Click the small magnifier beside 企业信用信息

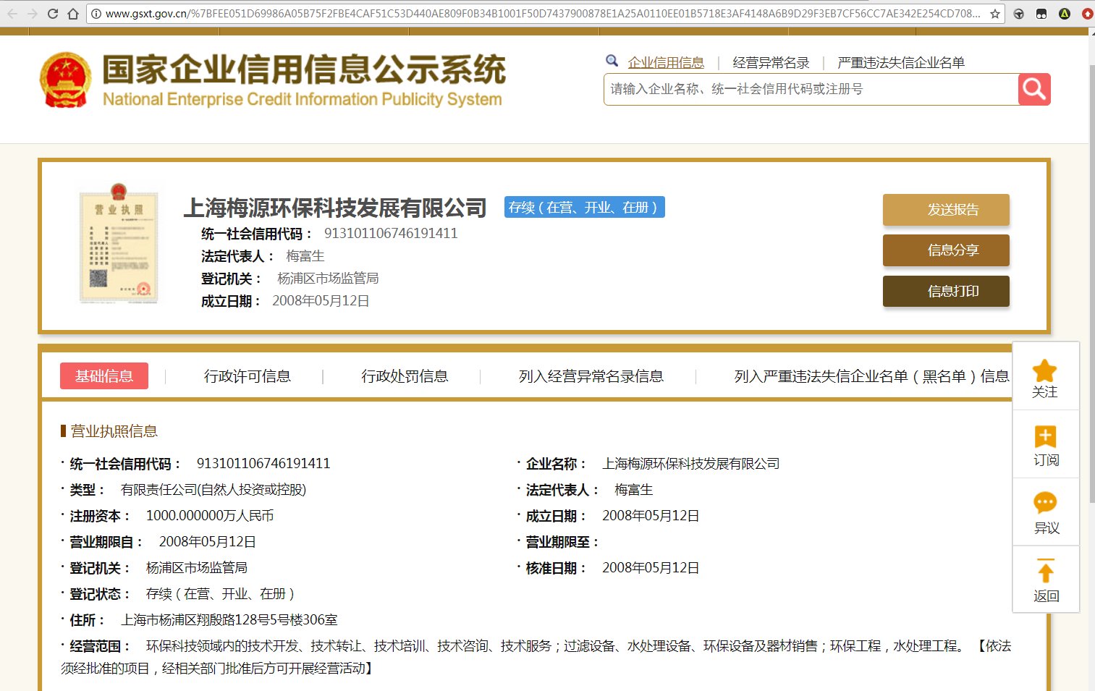[x=612, y=61]
